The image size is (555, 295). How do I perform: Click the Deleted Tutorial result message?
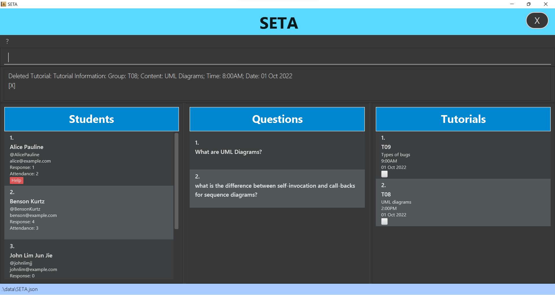tap(150, 76)
